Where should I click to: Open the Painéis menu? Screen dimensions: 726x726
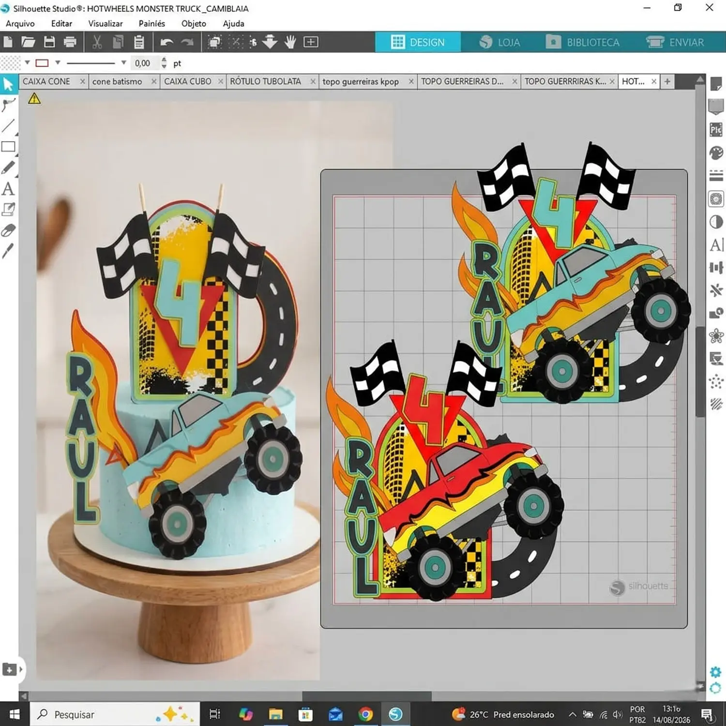click(x=151, y=23)
